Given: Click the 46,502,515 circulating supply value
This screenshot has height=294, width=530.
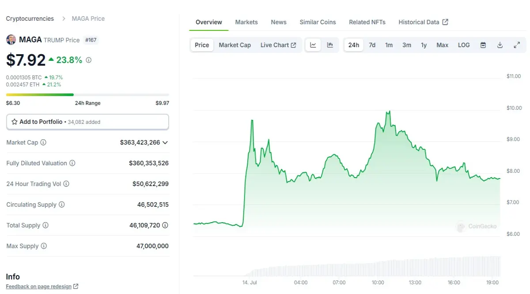Looking at the screenshot, I should [x=153, y=205].
